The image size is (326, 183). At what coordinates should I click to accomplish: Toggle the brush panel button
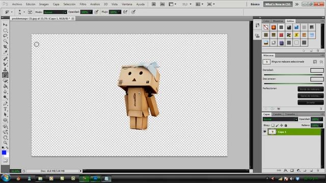[30, 12]
